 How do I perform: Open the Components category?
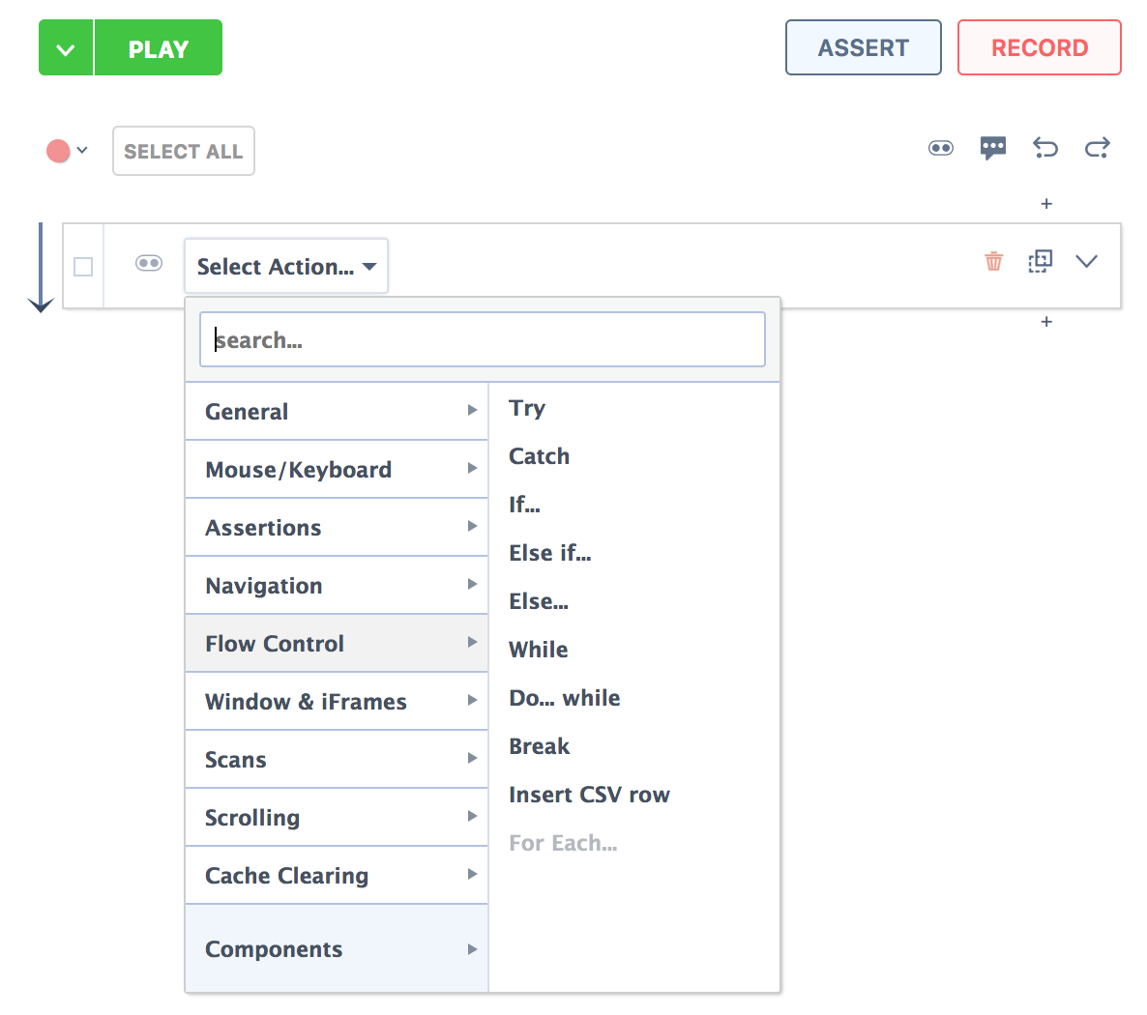click(x=337, y=948)
